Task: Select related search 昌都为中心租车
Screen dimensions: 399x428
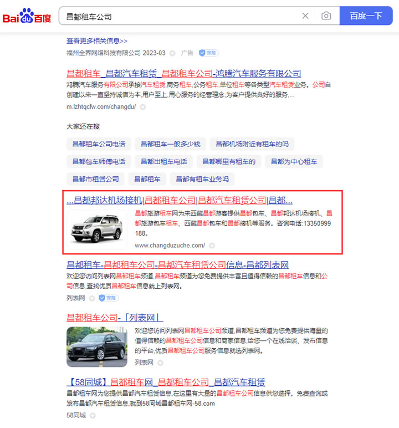Action: (x=294, y=161)
